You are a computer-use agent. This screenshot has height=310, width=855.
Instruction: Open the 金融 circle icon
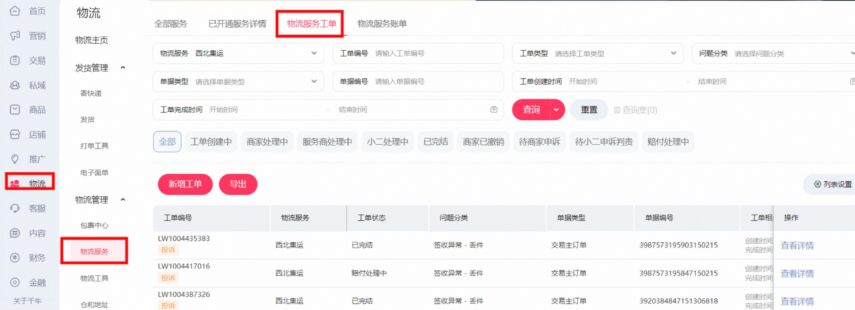click(15, 282)
